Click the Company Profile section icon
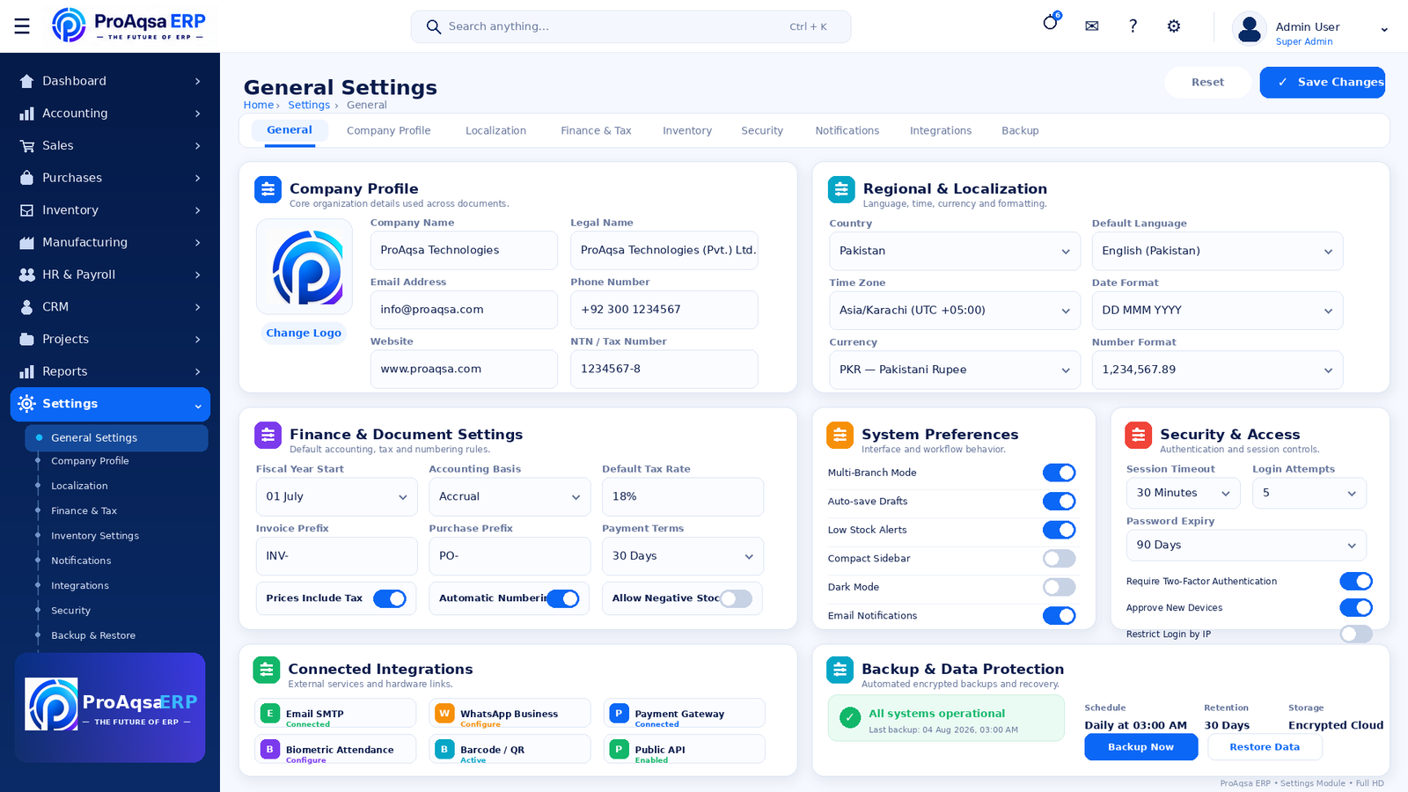Viewport: 1408px width, 792px height. tap(268, 189)
